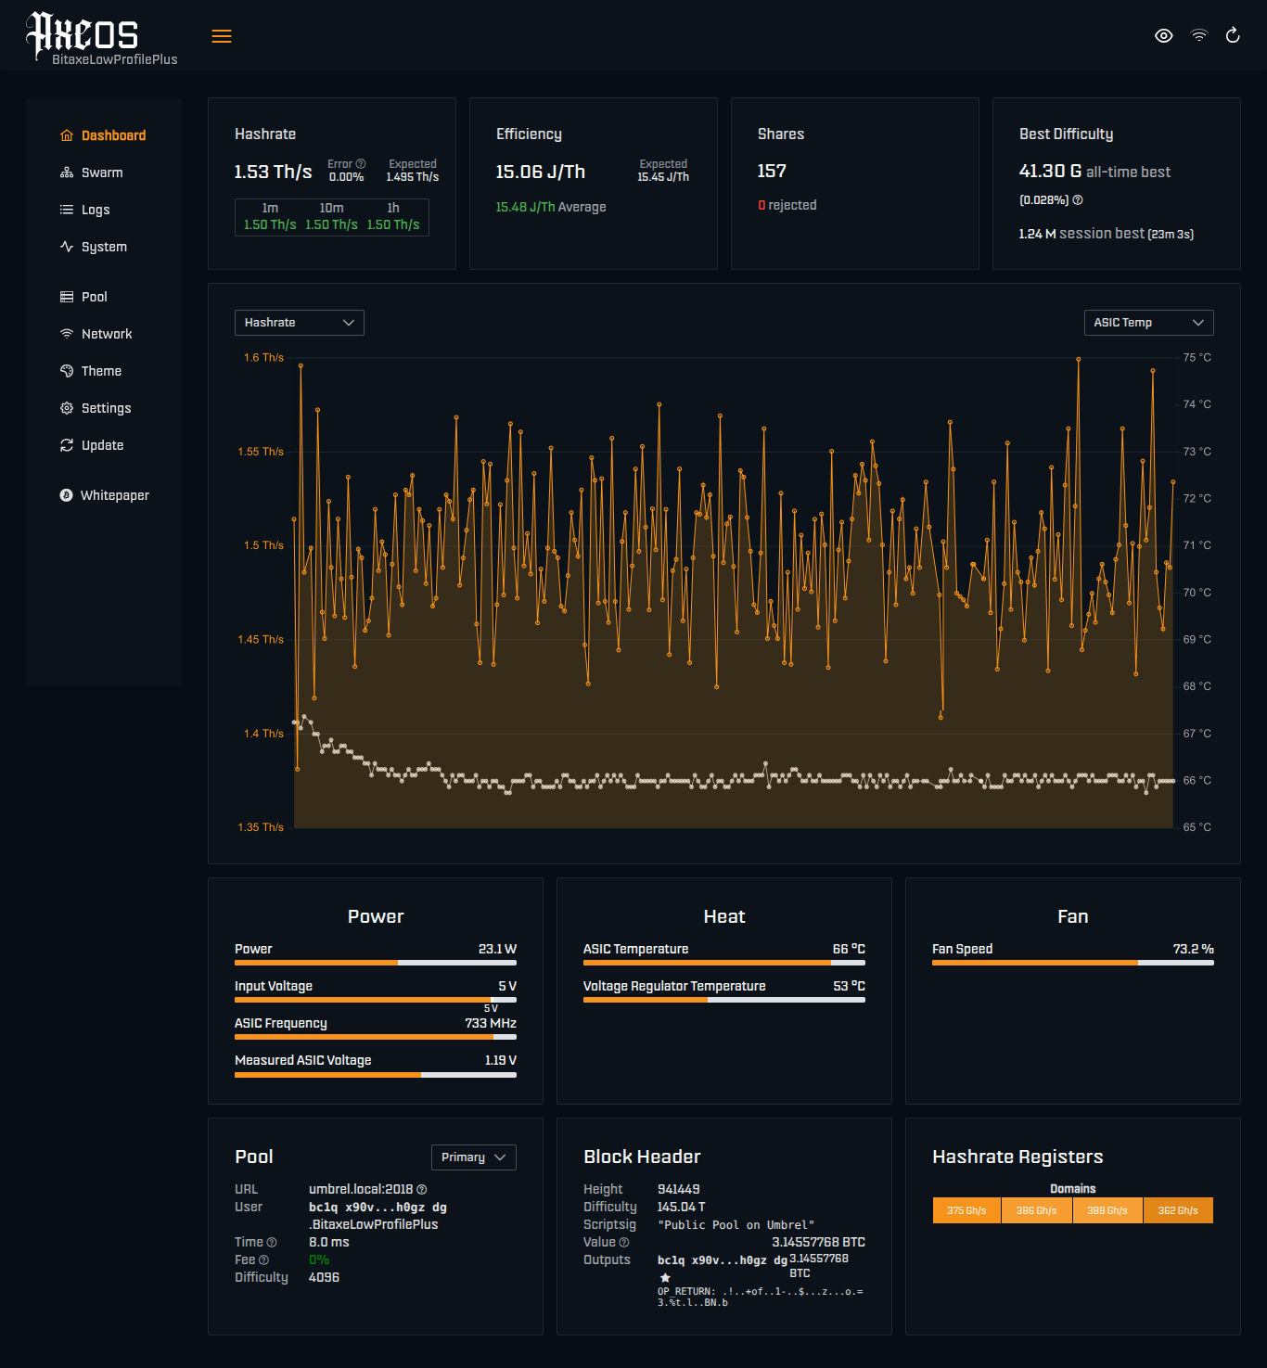Click the restart icon in top right
This screenshot has width=1267, height=1368.
(x=1233, y=35)
